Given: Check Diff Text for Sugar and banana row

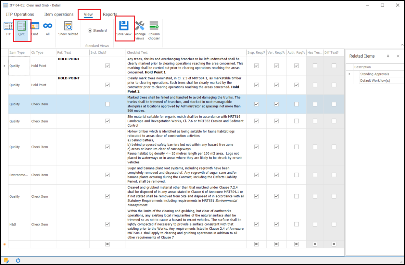Looking at the screenshot, I should [x=334, y=175].
